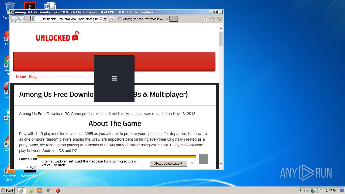
Task: Show hidden system tray icons
Action: [x=301, y=190]
